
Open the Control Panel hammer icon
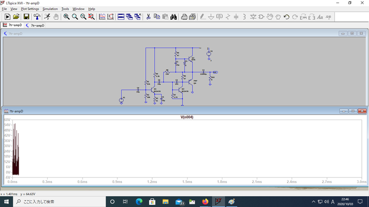pyautogui.click(x=37, y=17)
